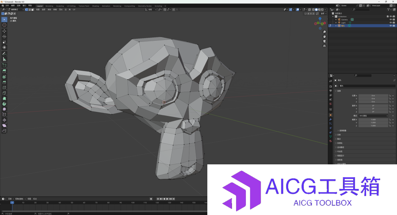
Task: Select the Bevel tool
Action: [x=4, y=82]
